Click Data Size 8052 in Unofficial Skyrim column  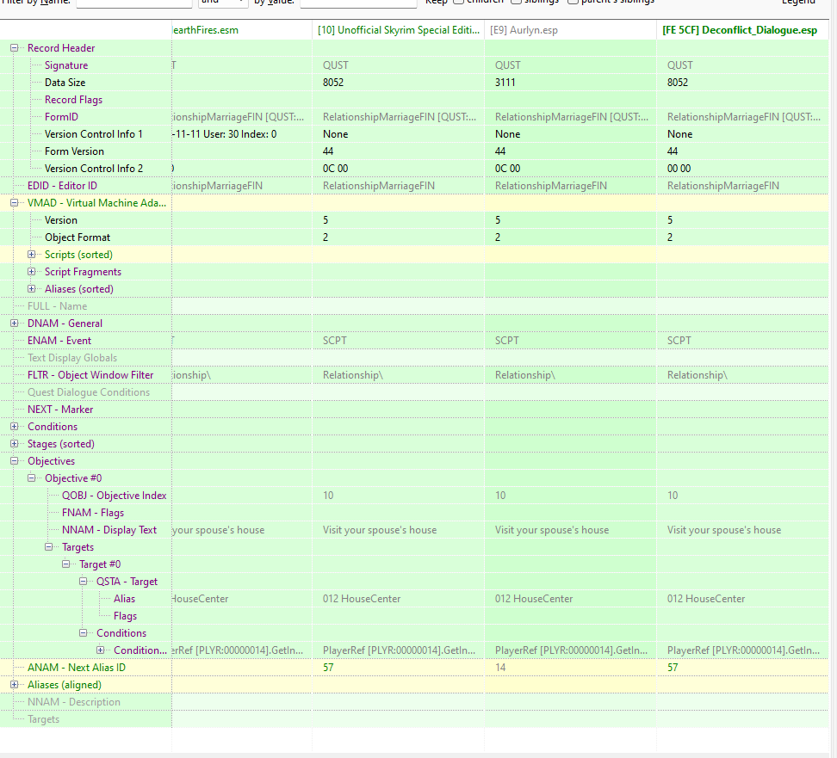(333, 82)
